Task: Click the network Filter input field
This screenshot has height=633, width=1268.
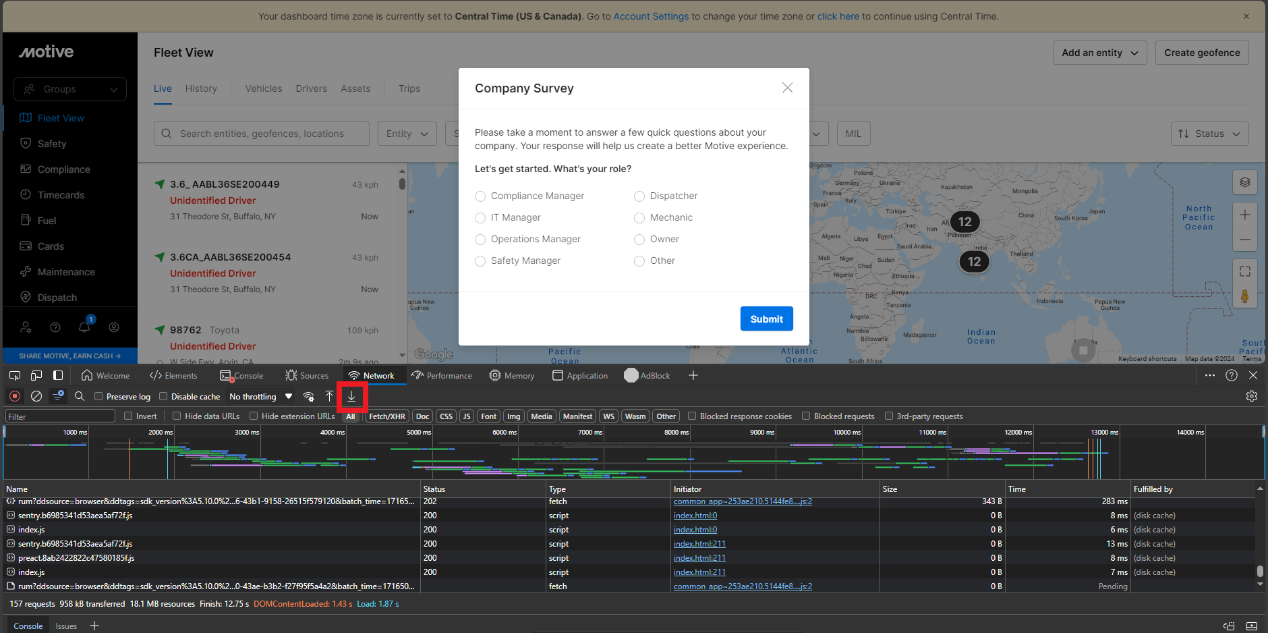Action: [61, 416]
